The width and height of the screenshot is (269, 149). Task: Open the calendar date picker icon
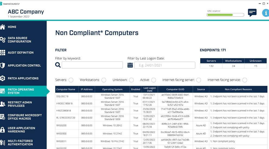coord(130,65)
